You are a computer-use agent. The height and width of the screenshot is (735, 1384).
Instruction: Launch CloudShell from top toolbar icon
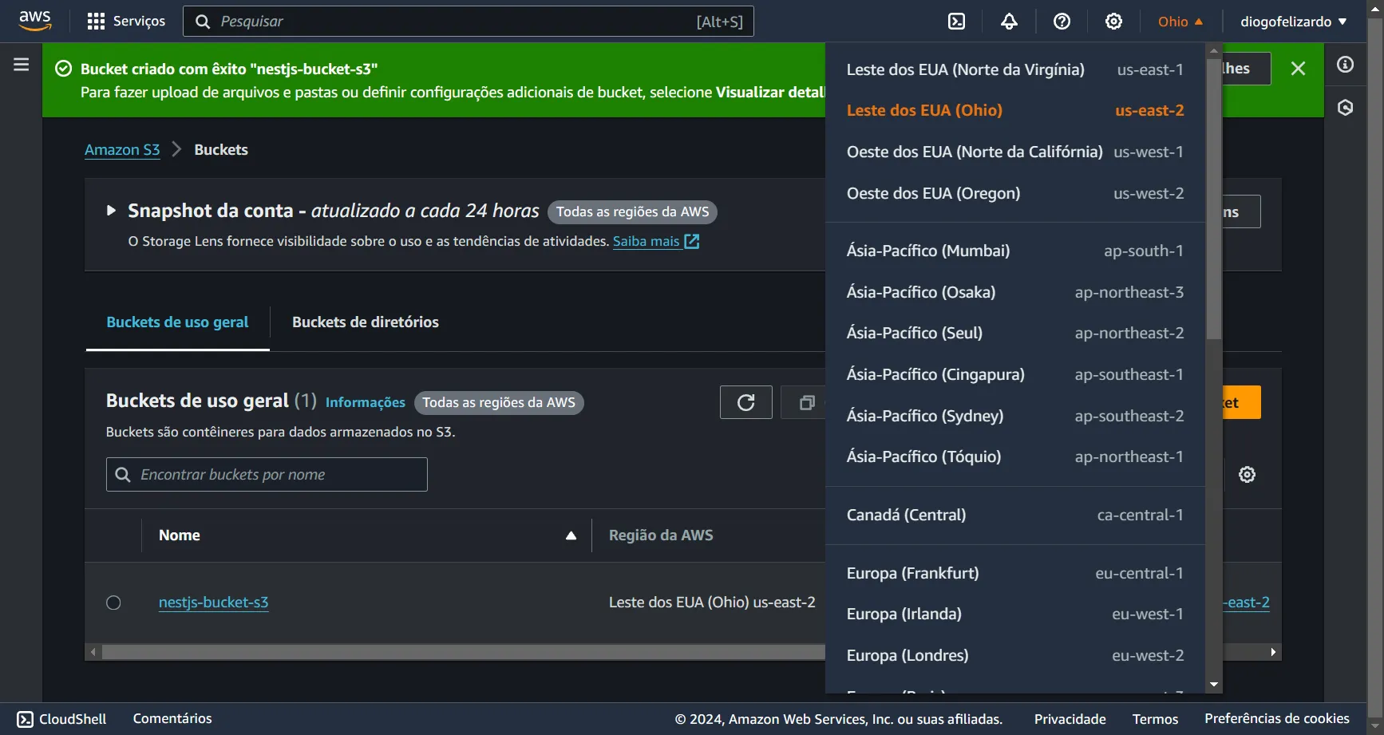tap(956, 22)
